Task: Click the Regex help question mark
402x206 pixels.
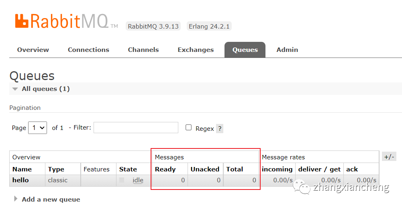Action: (220, 128)
